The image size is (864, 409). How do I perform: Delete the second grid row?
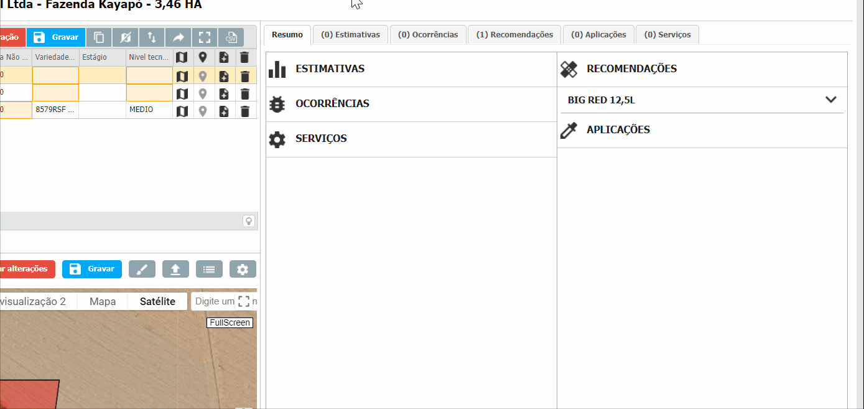[x=245, y=93]
